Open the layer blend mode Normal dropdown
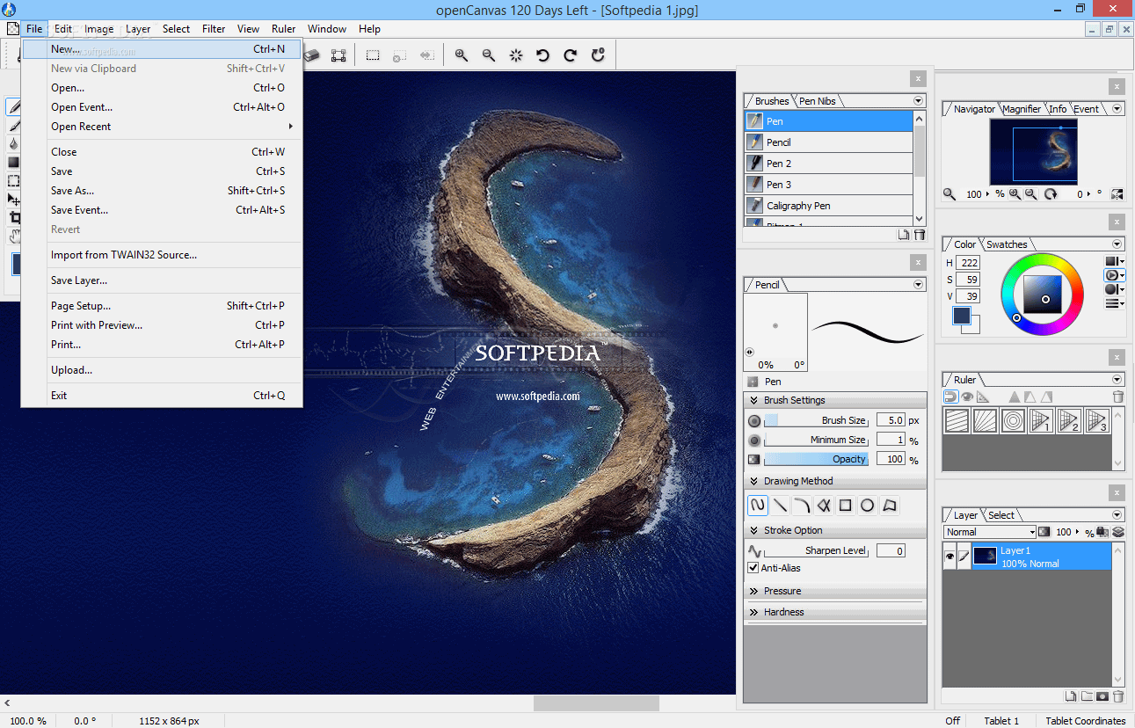The width and height of the screenshot is (1135, 728). pos(990,532)
